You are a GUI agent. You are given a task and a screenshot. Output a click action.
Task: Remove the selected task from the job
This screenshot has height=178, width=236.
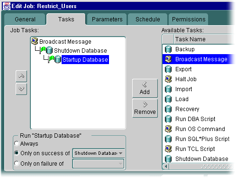[145, 108]
